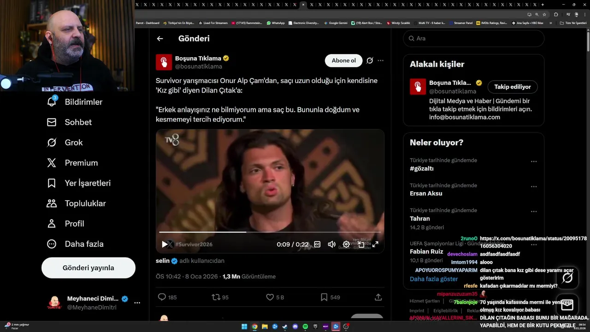The height and width of the screenshot is (332, 590).
Task: Open the Premium page in the sidebar
Action: coord(72,163)
